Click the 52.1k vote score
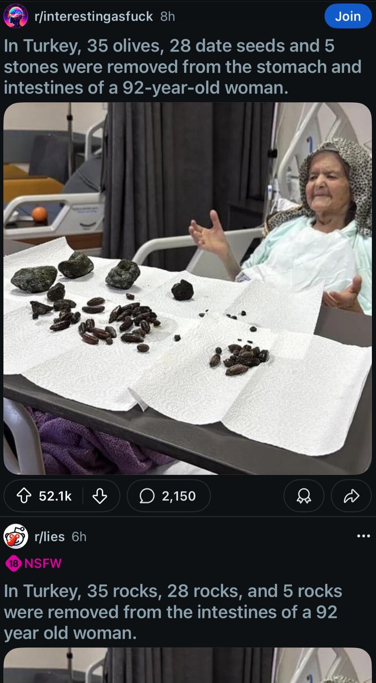The image size is (376, 683). (x=55, y=496)
